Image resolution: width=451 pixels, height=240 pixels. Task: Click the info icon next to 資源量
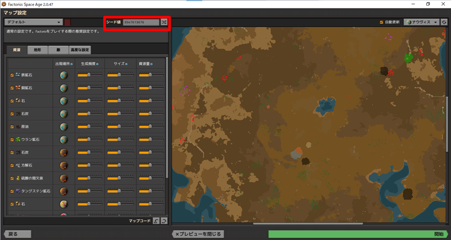tap(151, 64)
